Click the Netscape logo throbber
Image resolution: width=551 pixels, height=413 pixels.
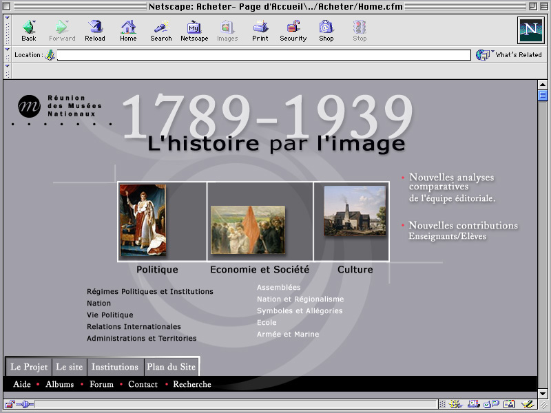[x=530, y=30]
